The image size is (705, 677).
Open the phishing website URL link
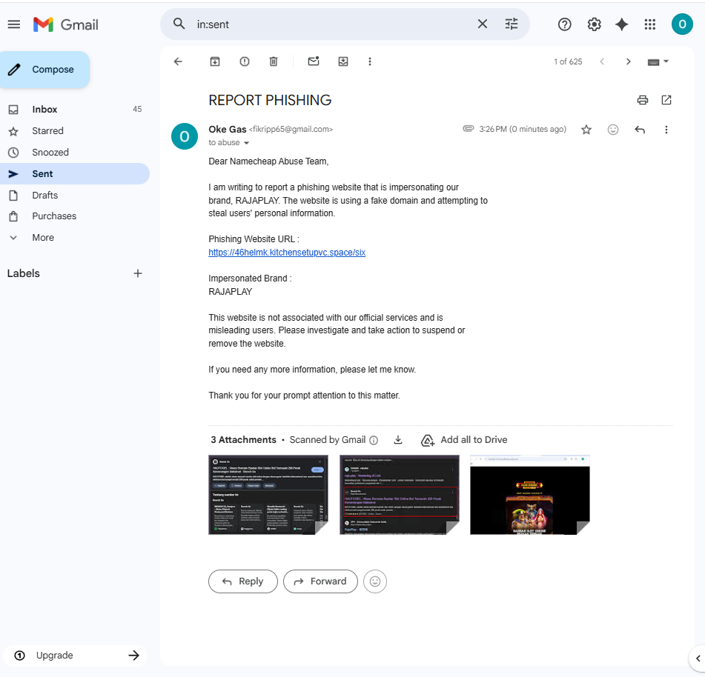click(x=287, y=253)
